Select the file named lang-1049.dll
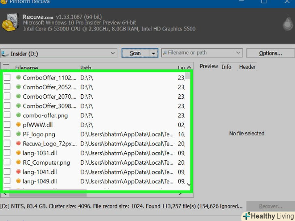The width and height of the screenshot is (295, 221). tap(40, 181)
